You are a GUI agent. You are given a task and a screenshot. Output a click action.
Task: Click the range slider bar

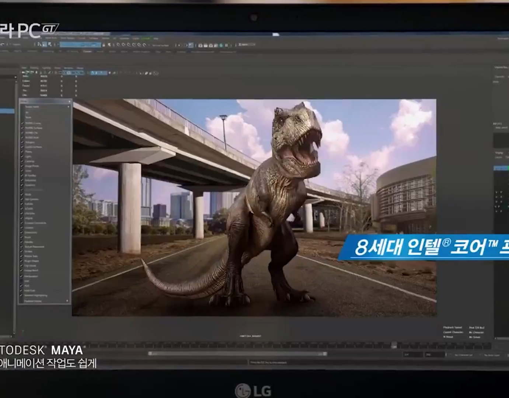coord(238,353)
